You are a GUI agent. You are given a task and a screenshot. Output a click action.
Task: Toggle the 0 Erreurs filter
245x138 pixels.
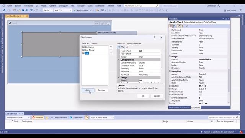pos(38,117)
